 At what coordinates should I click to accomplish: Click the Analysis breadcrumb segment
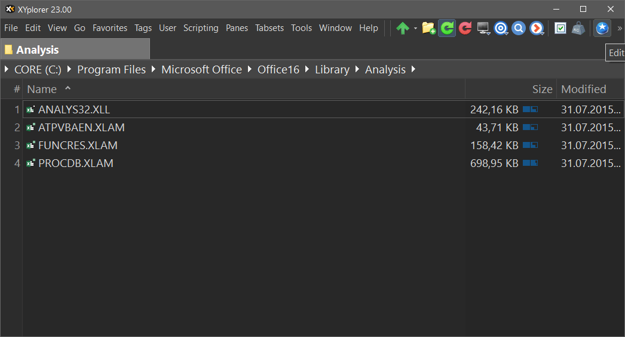(385, 70)
